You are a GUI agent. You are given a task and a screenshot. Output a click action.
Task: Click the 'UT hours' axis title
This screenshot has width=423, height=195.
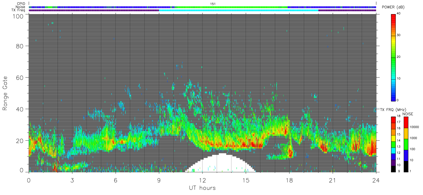tap(202, 188)
